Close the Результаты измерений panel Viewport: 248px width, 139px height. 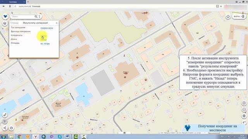click(x=57, y=23)
